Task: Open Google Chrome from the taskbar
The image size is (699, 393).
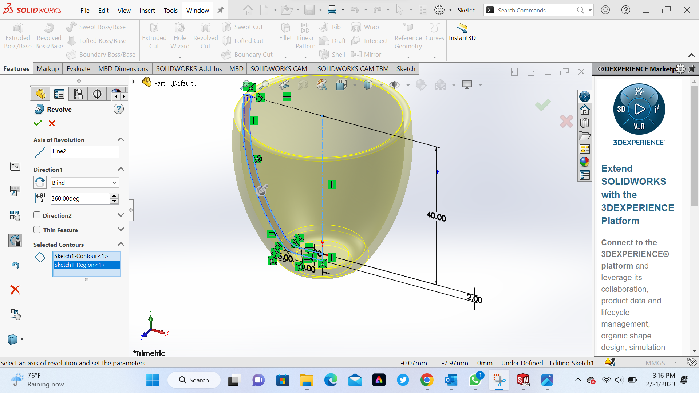Action: tap(427, 380)
